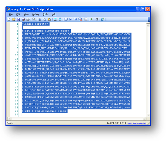Click the End signature block line

pos(44,111)
